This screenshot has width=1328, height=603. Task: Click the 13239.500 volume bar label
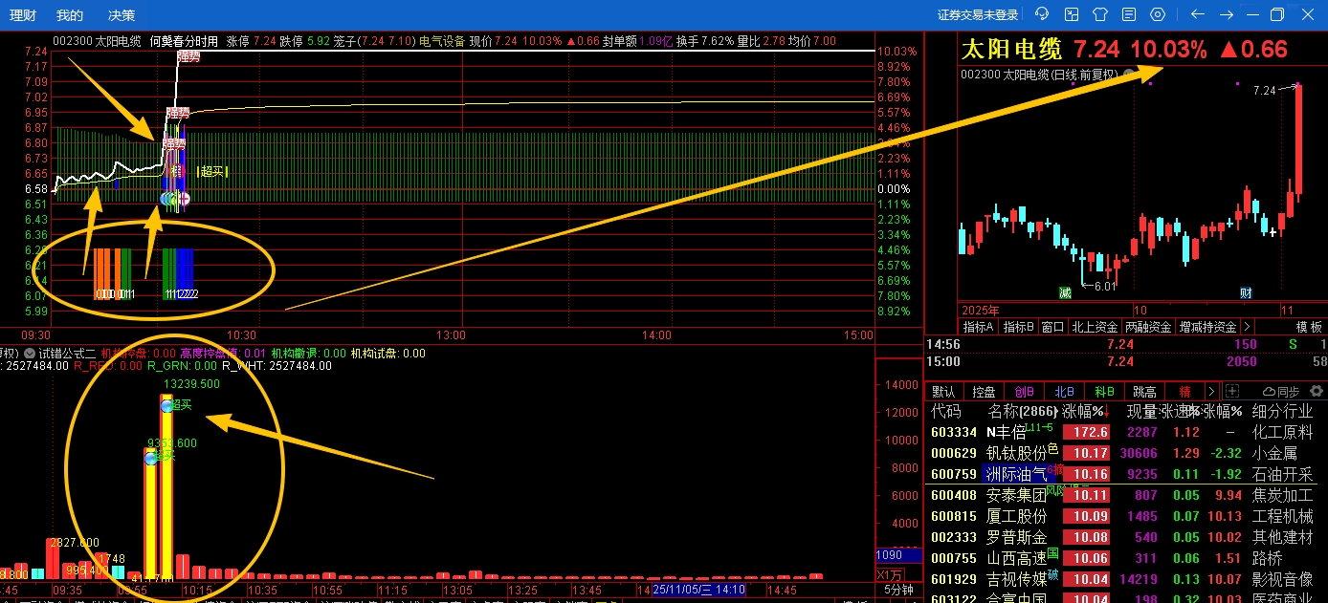(x=192, y=384)
